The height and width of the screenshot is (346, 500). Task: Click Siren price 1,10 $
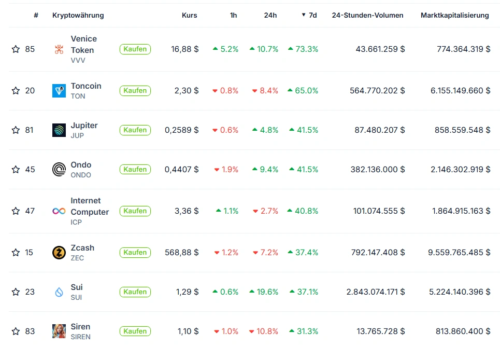point(188,331)
